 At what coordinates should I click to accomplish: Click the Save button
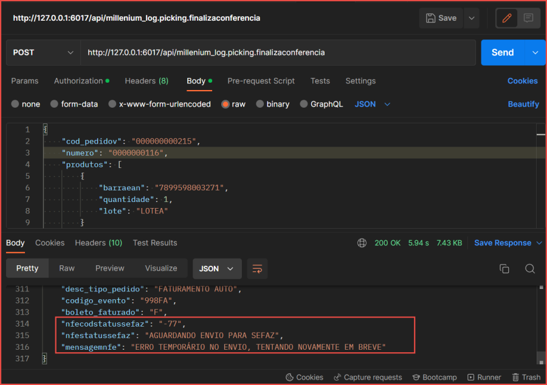pos(441,18)
